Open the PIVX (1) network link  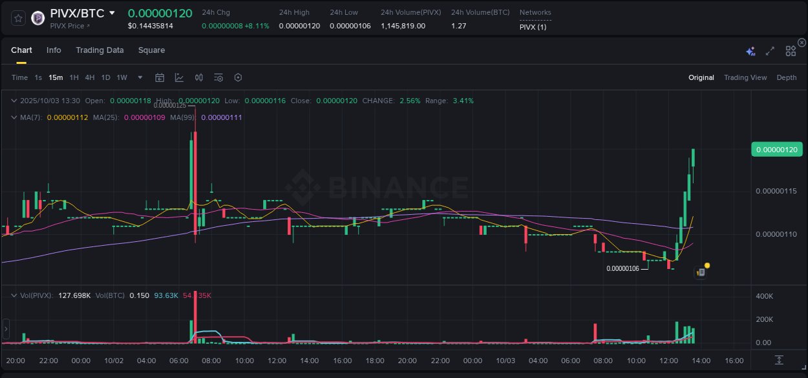pos(531,27)
